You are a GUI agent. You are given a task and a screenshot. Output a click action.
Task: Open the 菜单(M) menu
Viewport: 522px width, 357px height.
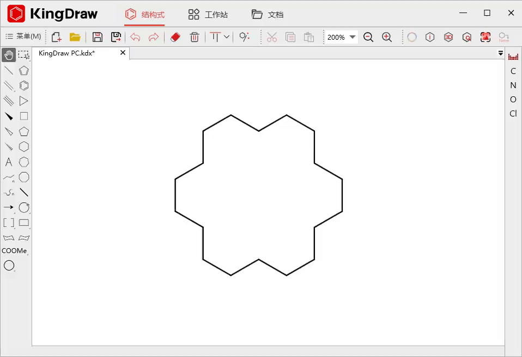point(23,36)
